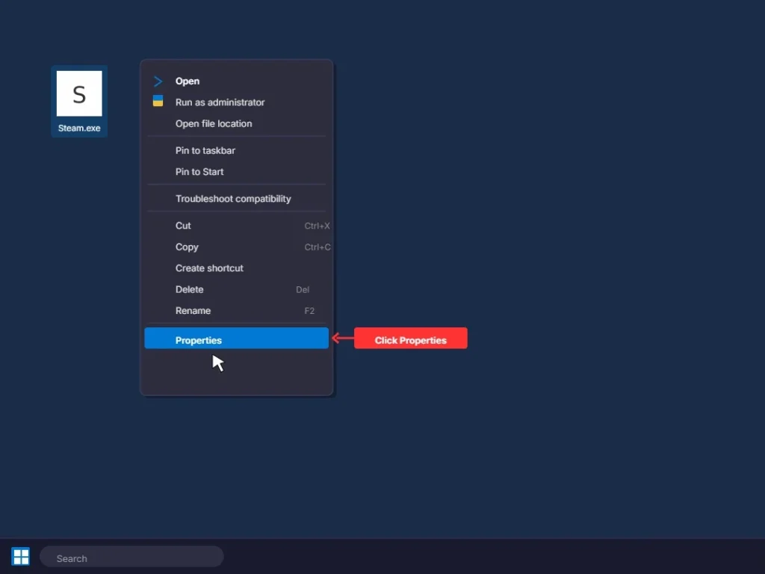The image size is (765, 574).
Task: Create a shortcut for Steam.exe
Action: click(209, 268)
